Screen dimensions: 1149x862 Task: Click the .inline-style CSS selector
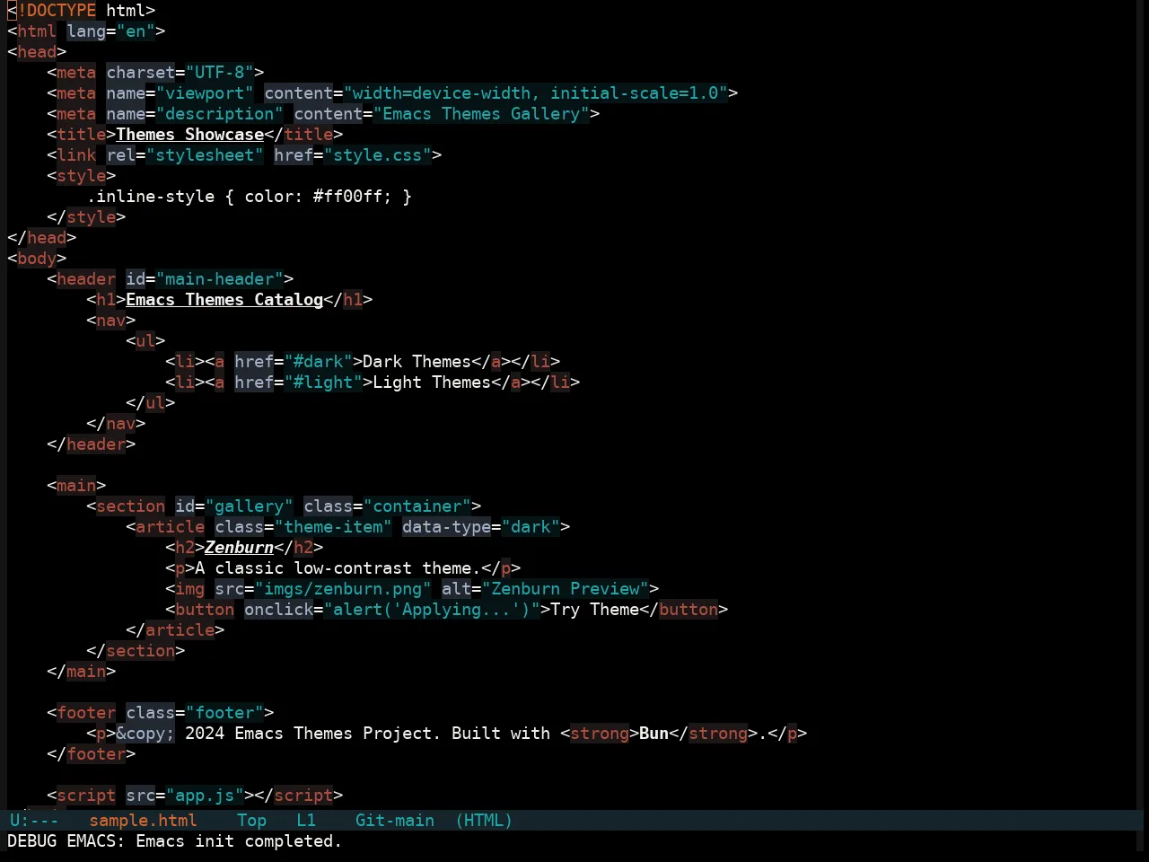point(151,197)
